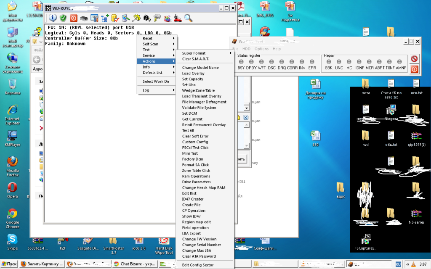The height and width of the screenshot is (269, 431).
Task: Click the storm cloud lightning icon
Action: [x=157, y=18]
